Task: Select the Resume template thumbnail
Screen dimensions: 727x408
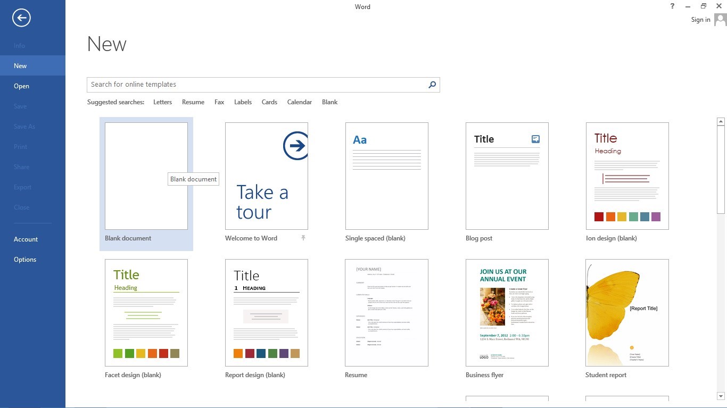Action: pyautogui.click(x=387, y=313)
